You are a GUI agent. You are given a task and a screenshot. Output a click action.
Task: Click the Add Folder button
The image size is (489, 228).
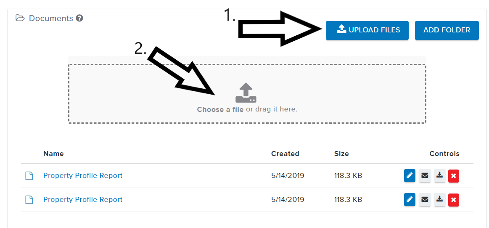pos(447,30)
